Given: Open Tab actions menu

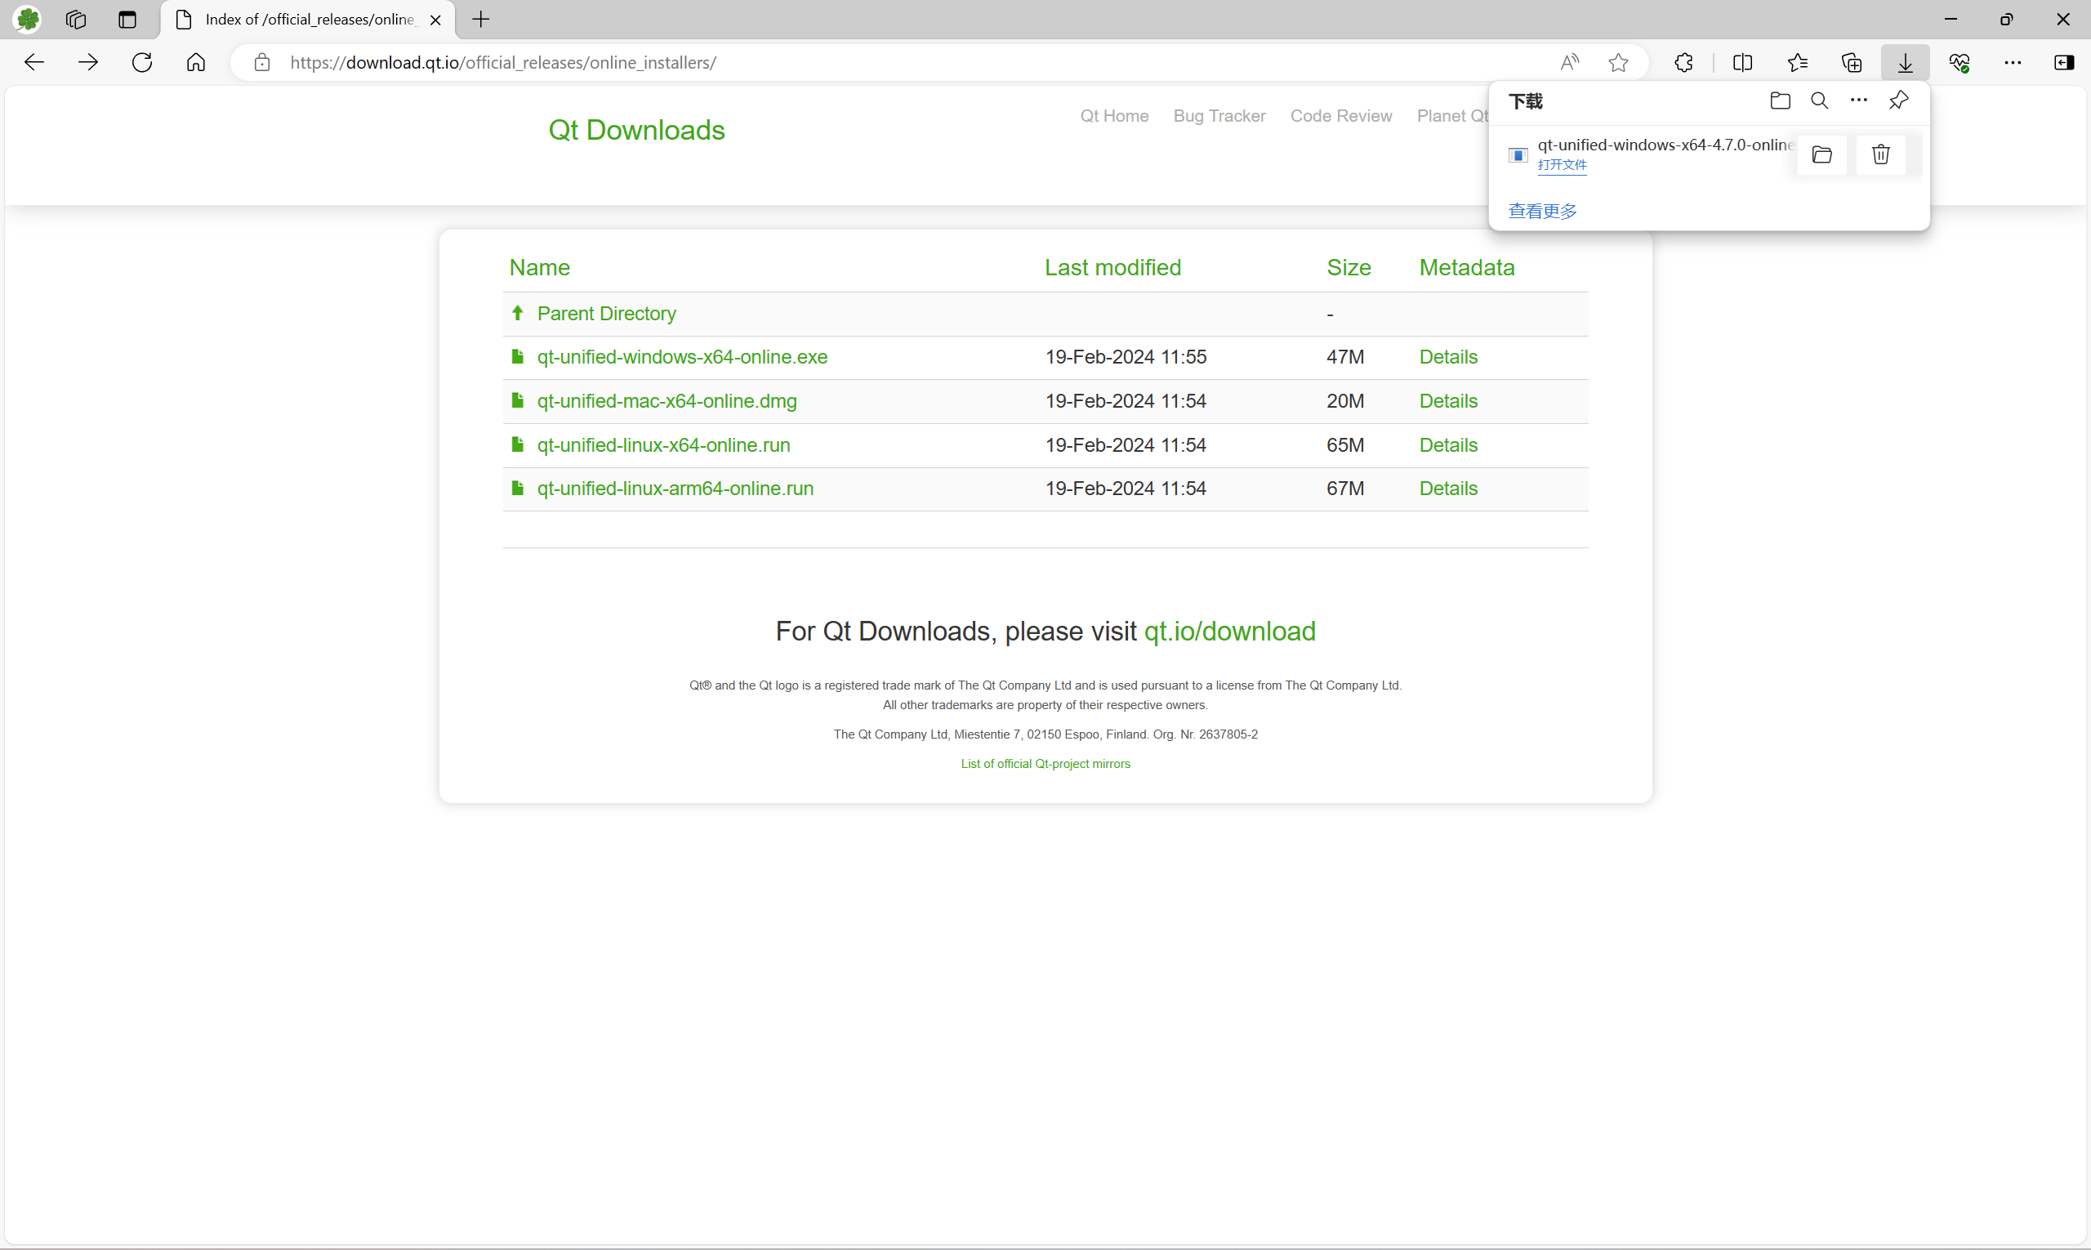Looking at the screenshot, I should click(127, 19).
